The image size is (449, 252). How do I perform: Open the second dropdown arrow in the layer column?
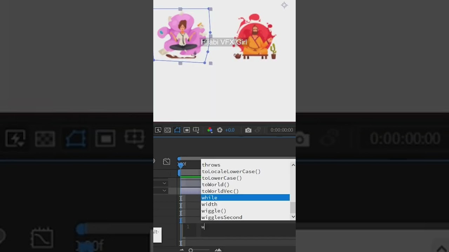164,191
